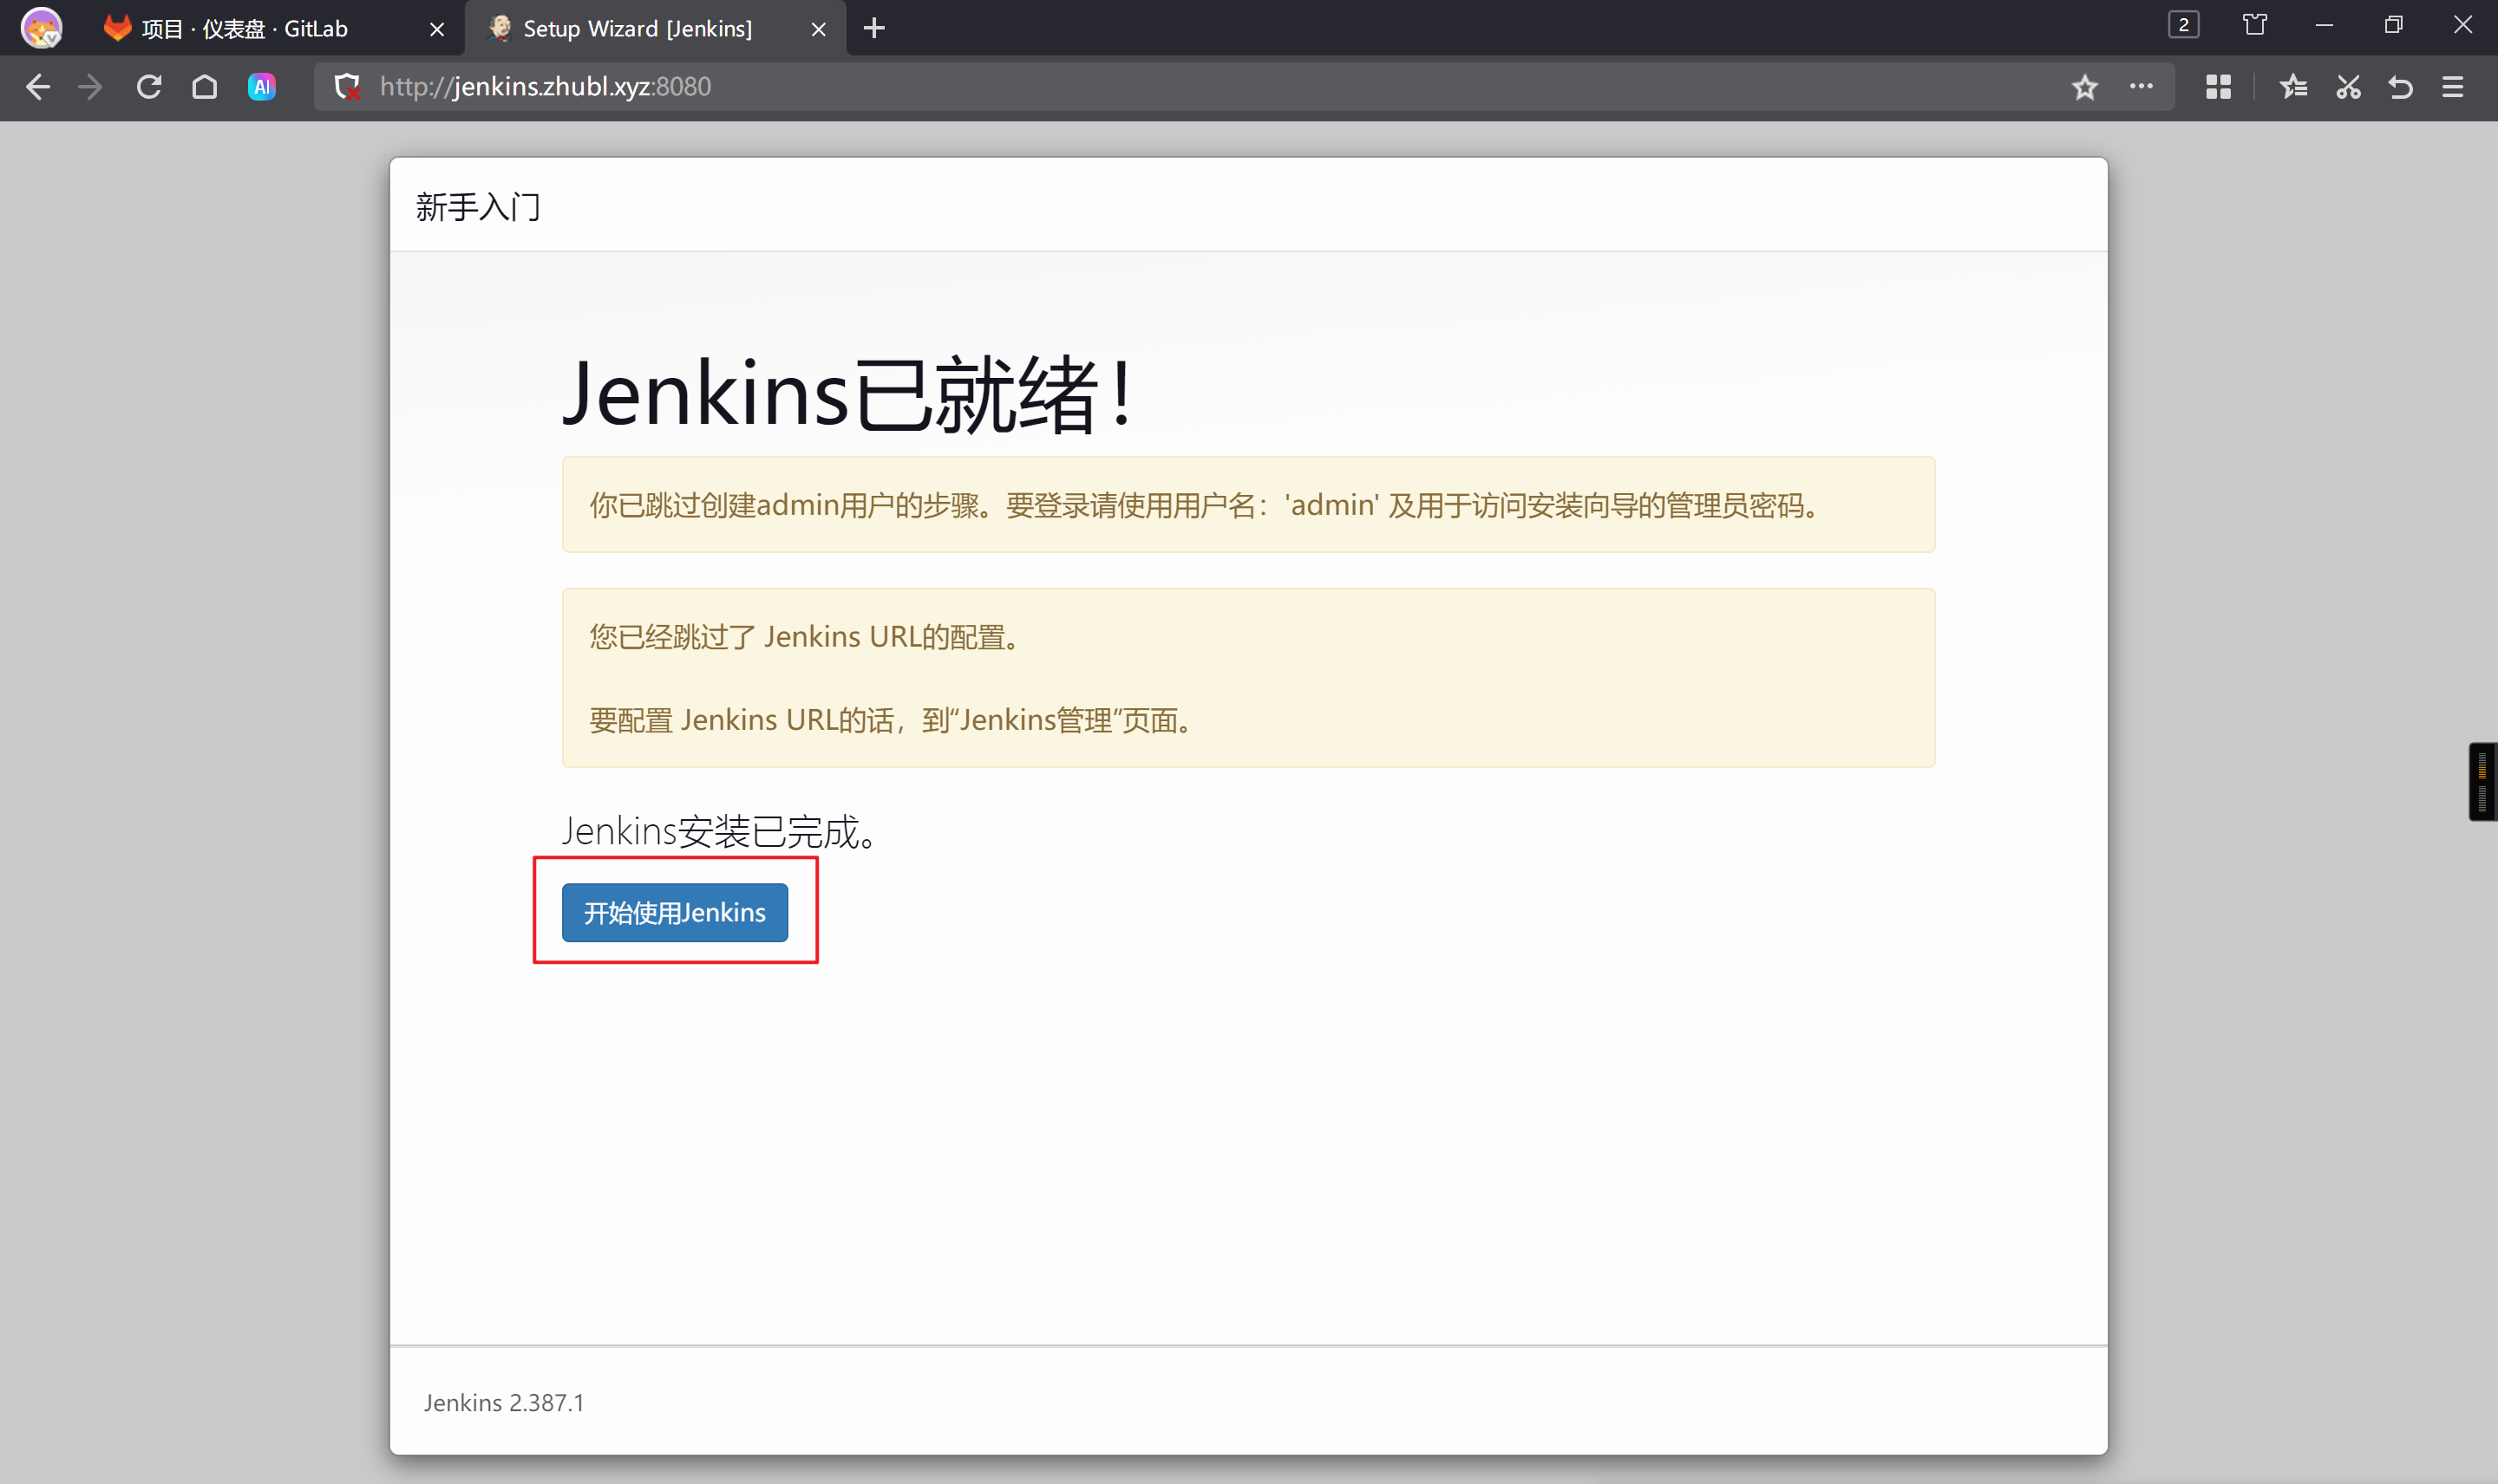Open the favorites list icon

(x=2293, y=87)
